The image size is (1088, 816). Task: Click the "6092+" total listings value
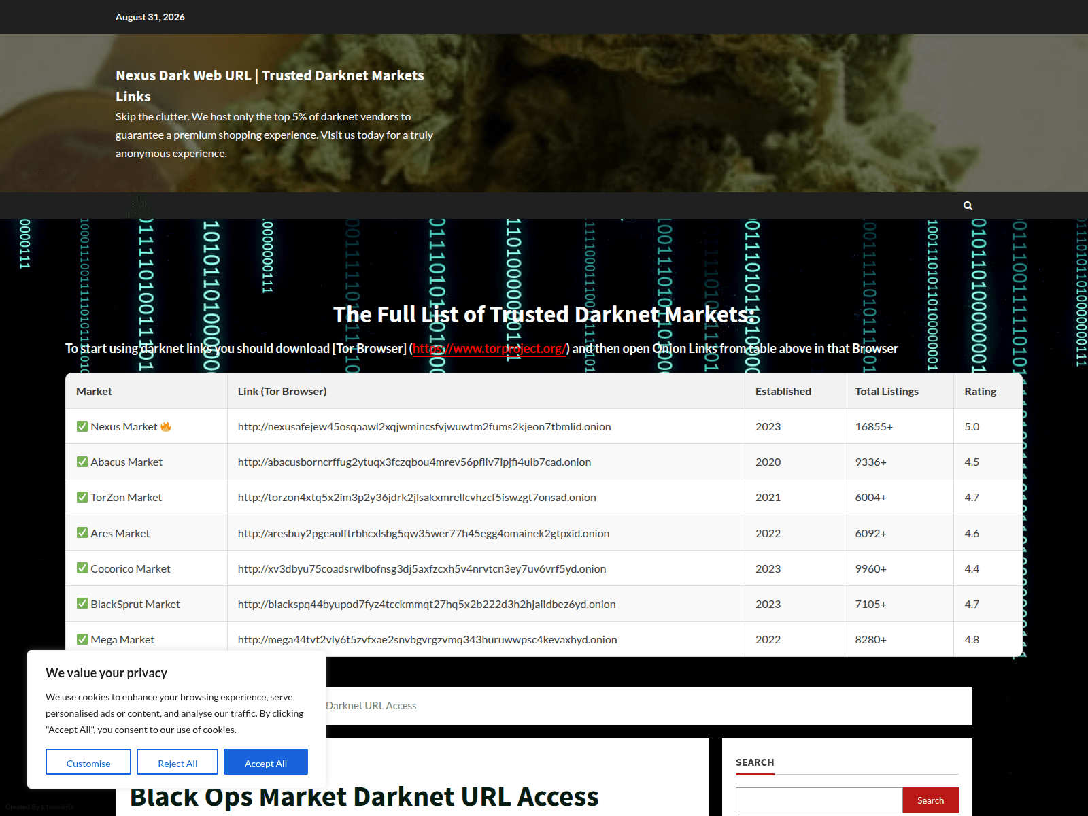coord(871,533)
